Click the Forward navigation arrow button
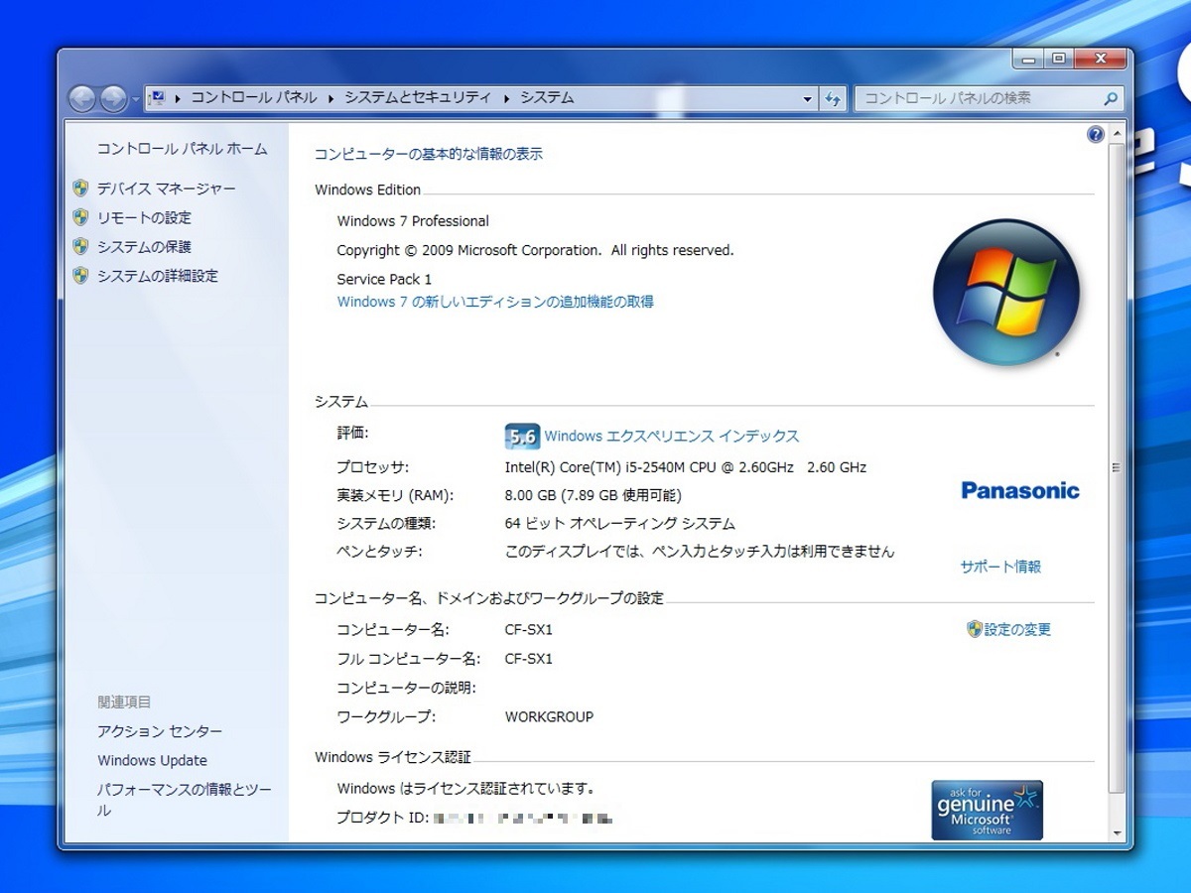This screenshot has width=1191, height=893. point(113,98)
